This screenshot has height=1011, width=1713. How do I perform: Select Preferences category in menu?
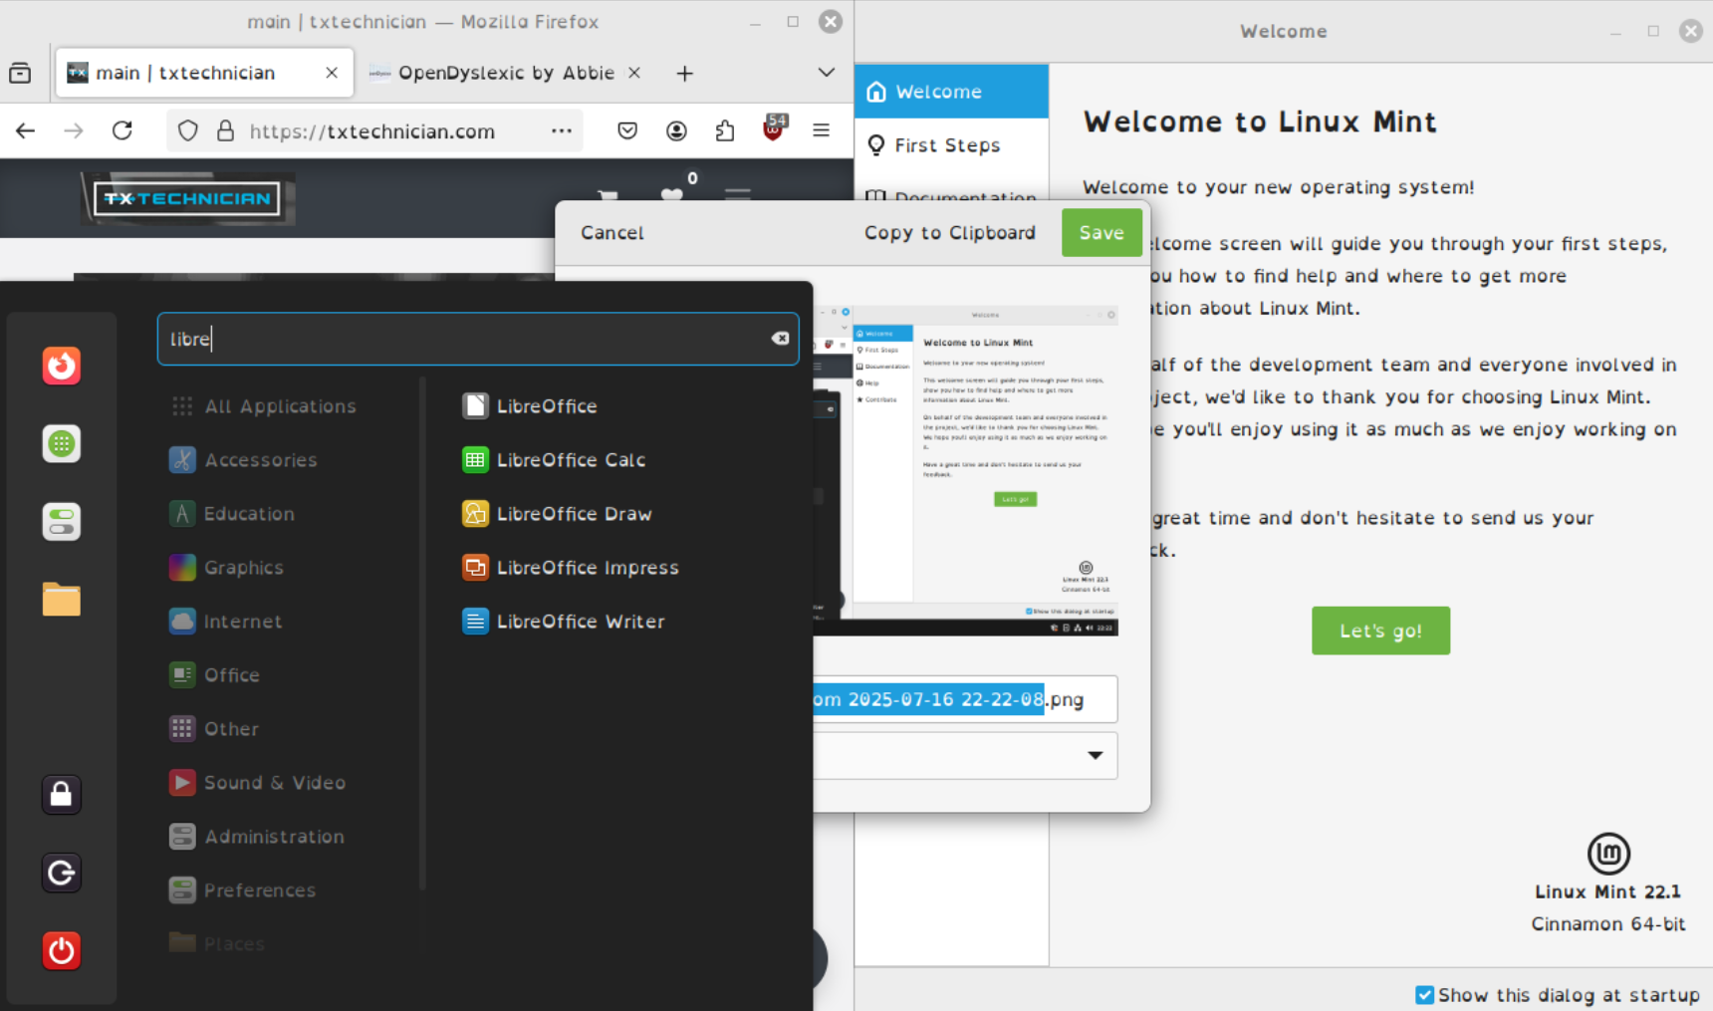pos(242,890)
